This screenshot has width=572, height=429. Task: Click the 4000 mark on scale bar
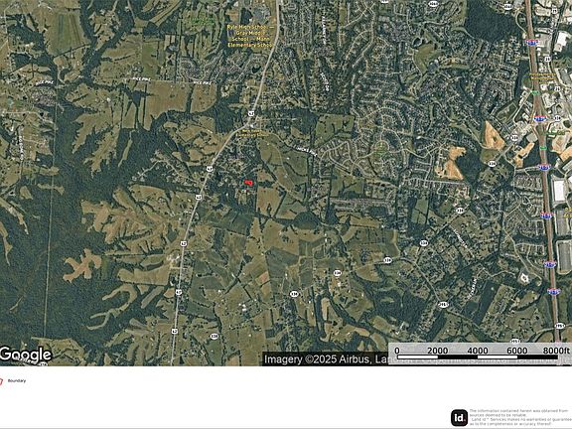click(x=478, y=351)
